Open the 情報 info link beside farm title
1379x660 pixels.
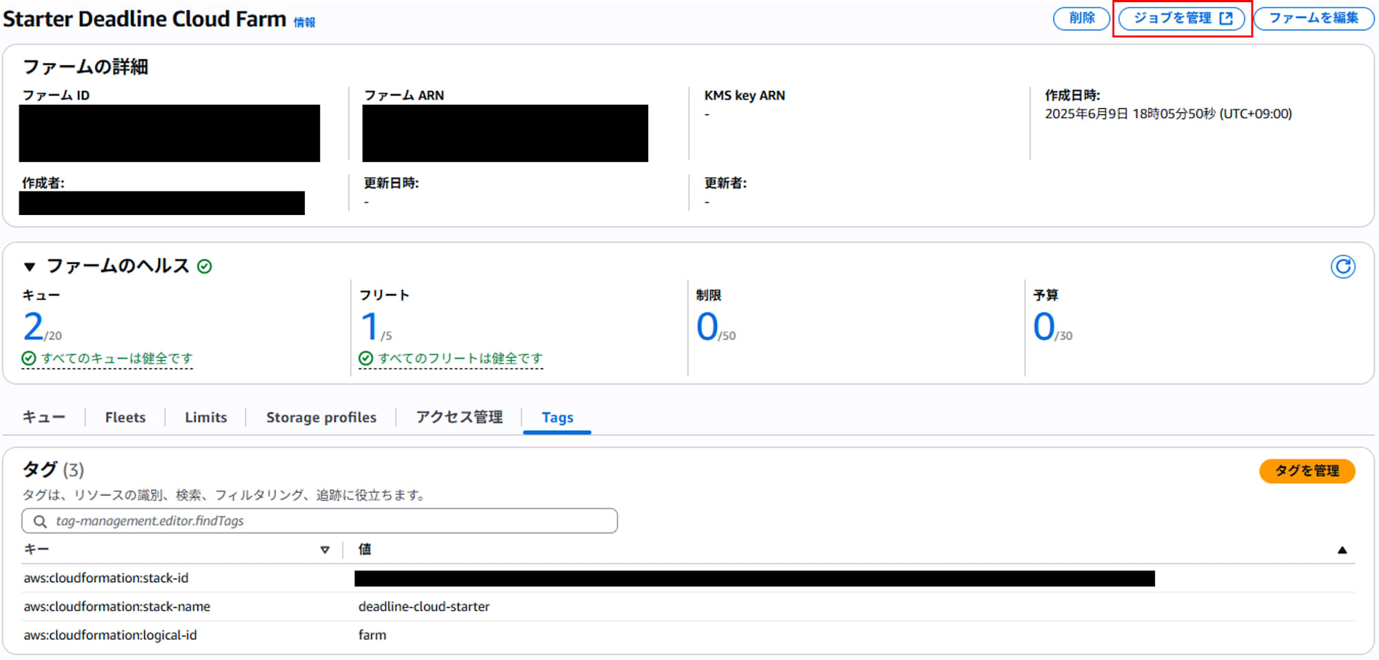pos(304,23)
